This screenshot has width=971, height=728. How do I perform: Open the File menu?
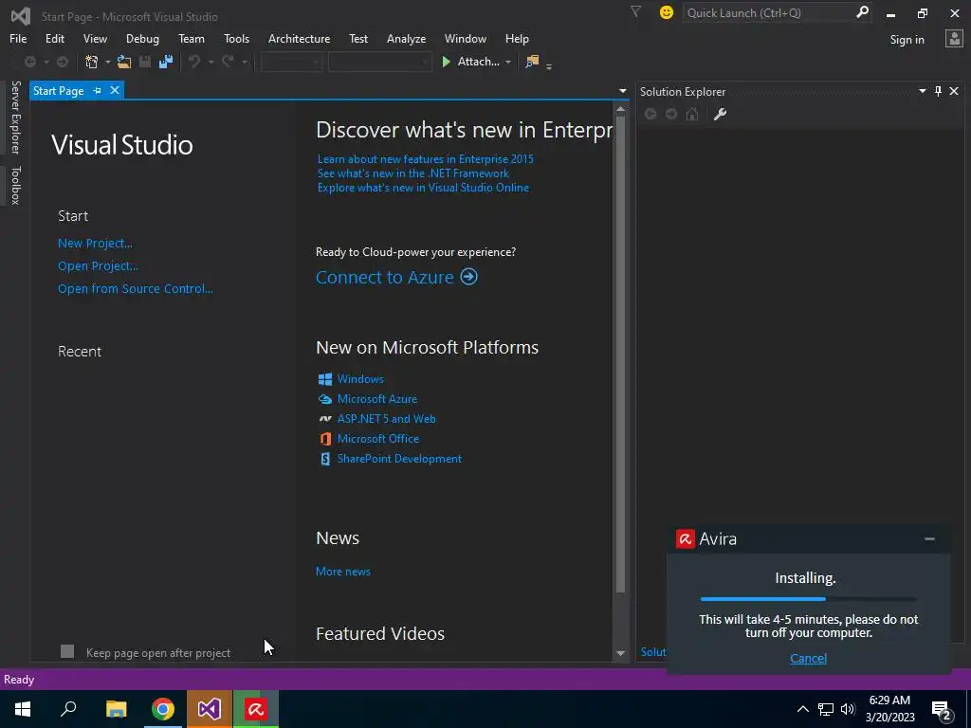(18, 39)
